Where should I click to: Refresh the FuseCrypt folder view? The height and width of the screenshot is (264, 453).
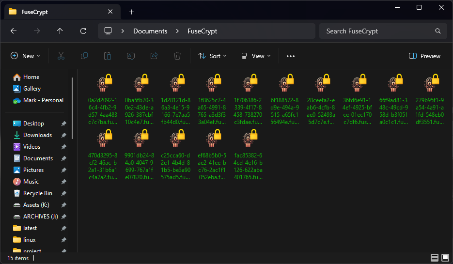[83, 31]
